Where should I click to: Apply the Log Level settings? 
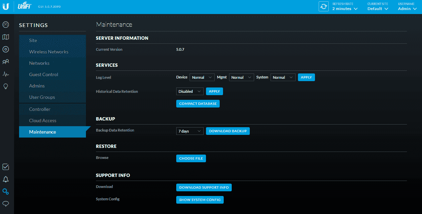(306, 77)
